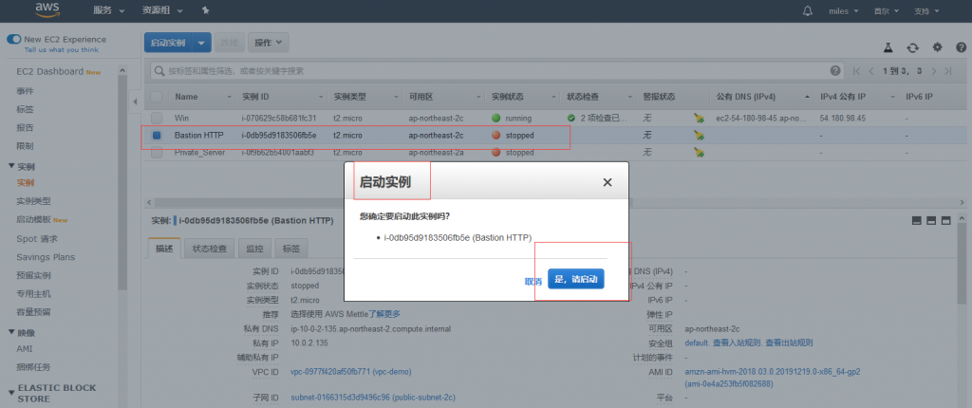Switch to the Description tab
The height and width of the screenshot is (408, 972).
coord(164,249)
